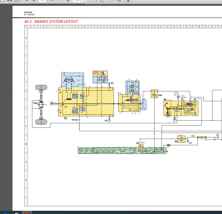This screenshot has width=222, height=214.
Task: Open the zoom percentage dropdown arrow
Action: (x=86, y=1)
